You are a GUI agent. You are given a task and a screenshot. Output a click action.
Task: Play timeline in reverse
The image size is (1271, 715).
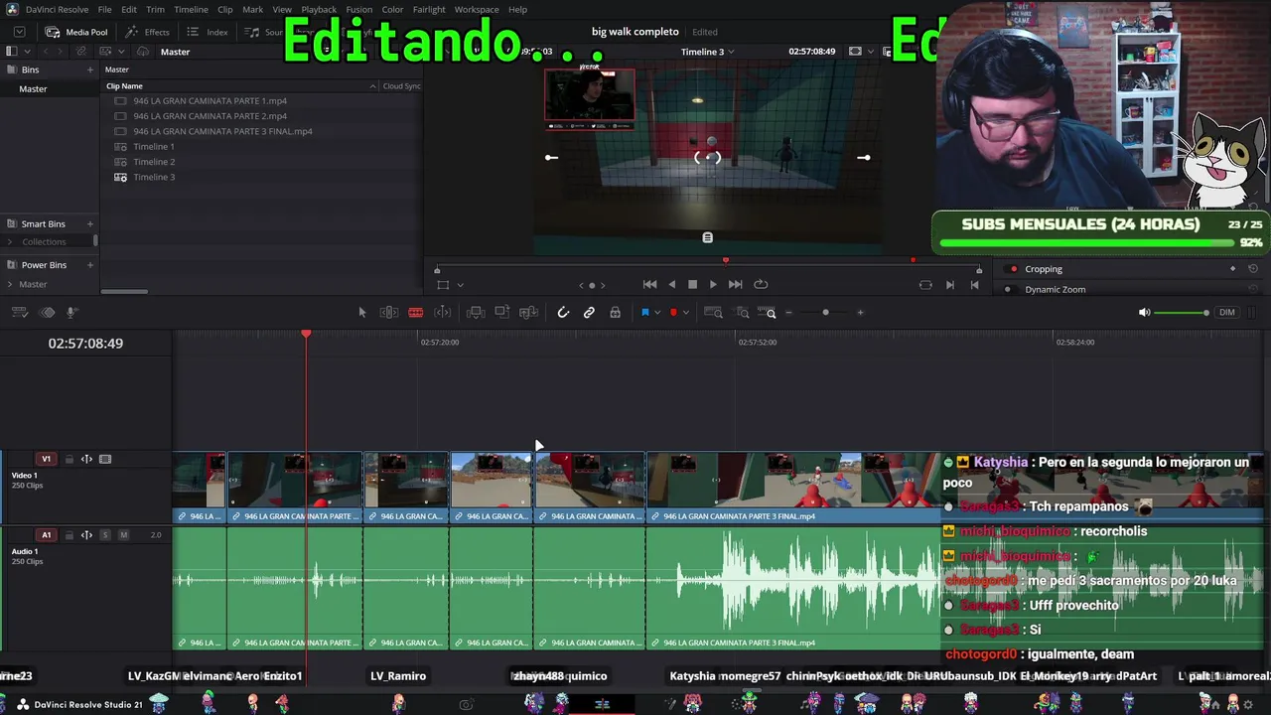click(x=672, y=285)
